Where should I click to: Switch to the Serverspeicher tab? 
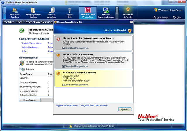pos(51,13)
